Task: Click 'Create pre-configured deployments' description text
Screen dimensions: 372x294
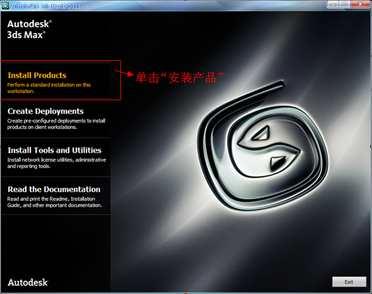Action: [x=56, y=124]
